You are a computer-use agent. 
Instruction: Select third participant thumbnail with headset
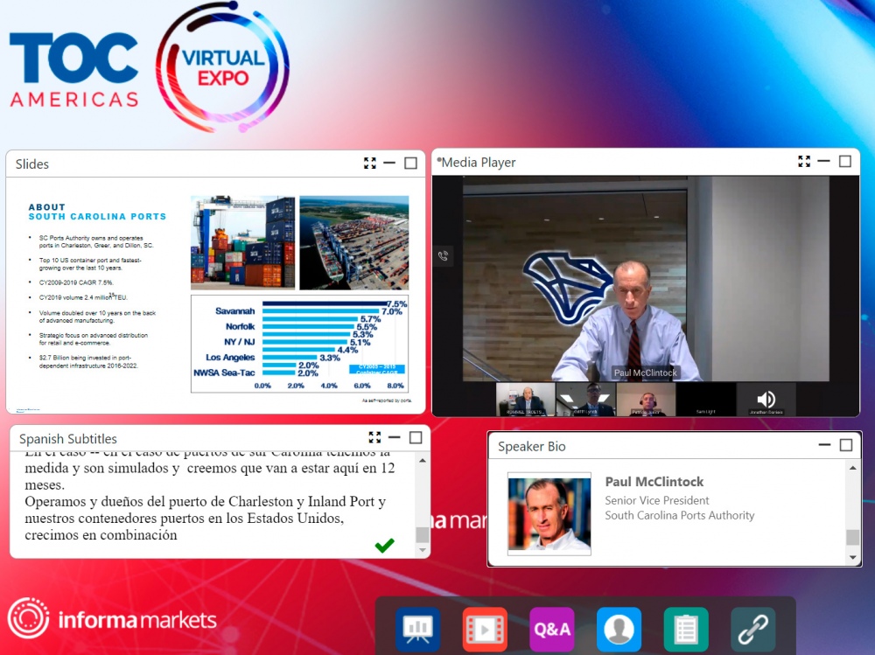pos(647,400)
